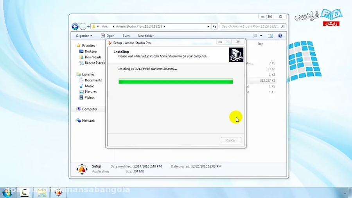Click Cancel in Anime Studio Pro setup

pyautogui.click(x=231, y=140)
